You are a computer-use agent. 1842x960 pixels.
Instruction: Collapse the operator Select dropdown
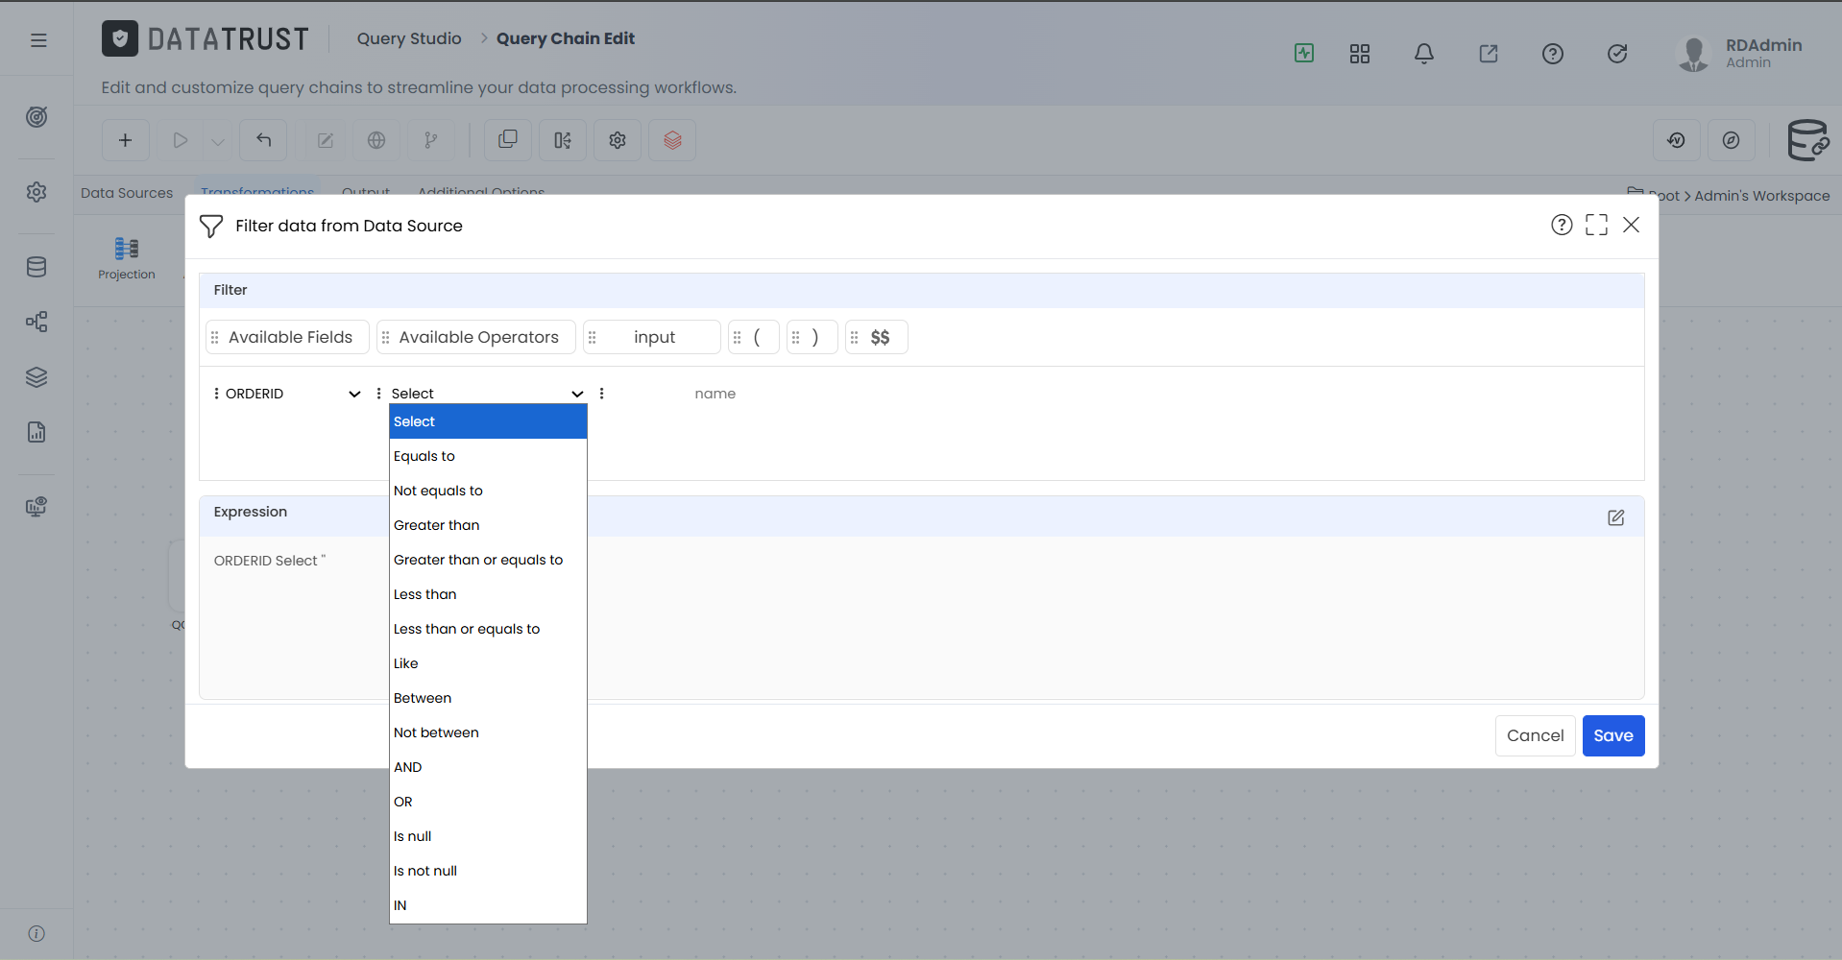[x=487, y=394]
